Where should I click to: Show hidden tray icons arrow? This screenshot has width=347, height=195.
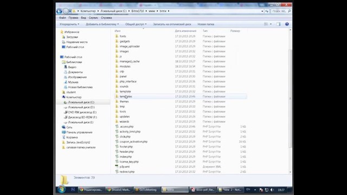[x=255, y=190]
